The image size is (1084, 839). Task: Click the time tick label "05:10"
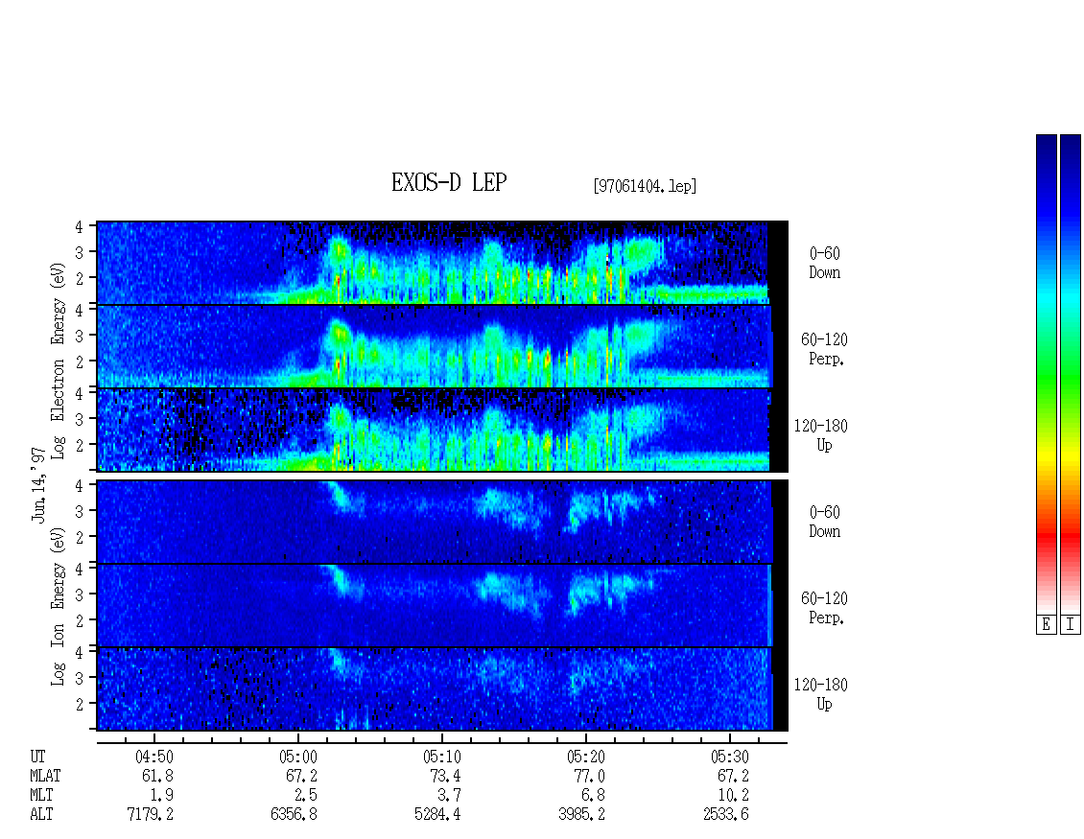click(x=442, y=757)
